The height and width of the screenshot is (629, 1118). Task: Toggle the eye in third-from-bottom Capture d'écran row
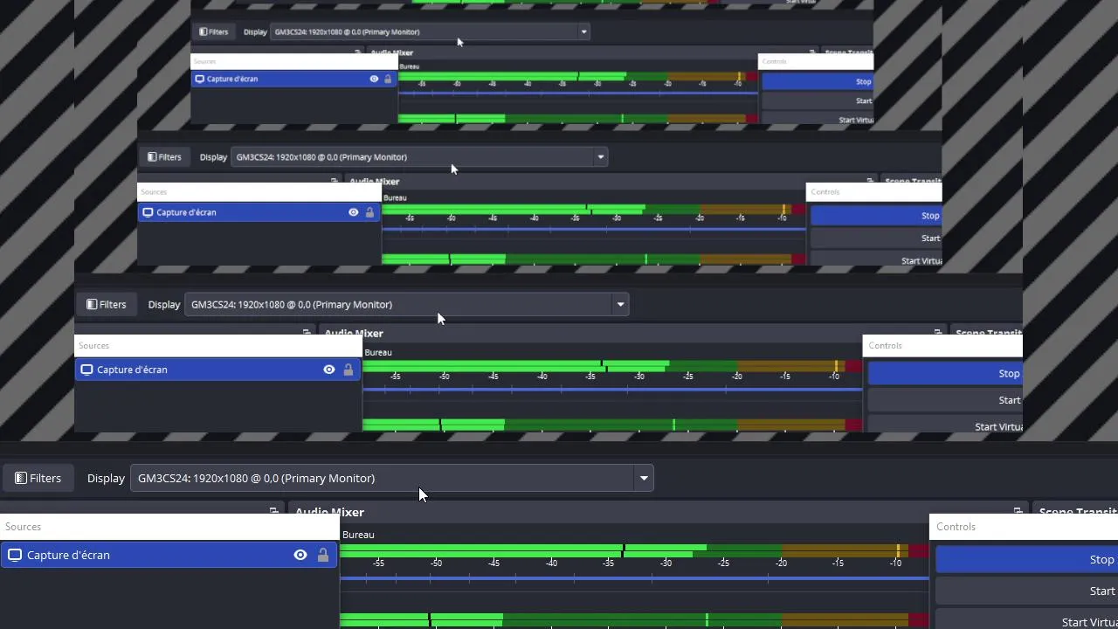354,212
